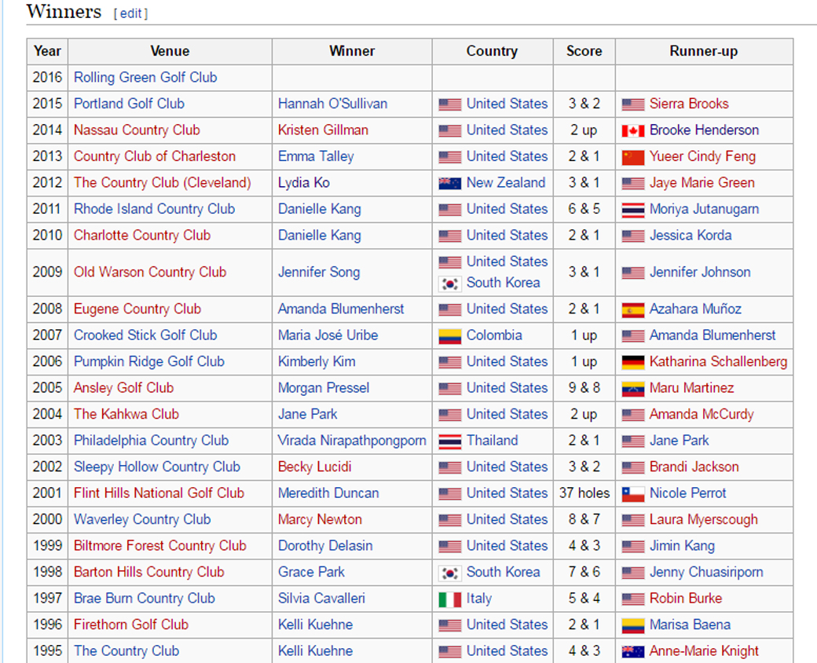Open the Virada Nirapathpongporn link
Image resolution: width=817 pixels, height=663 pixels.
tap(352, 441)
